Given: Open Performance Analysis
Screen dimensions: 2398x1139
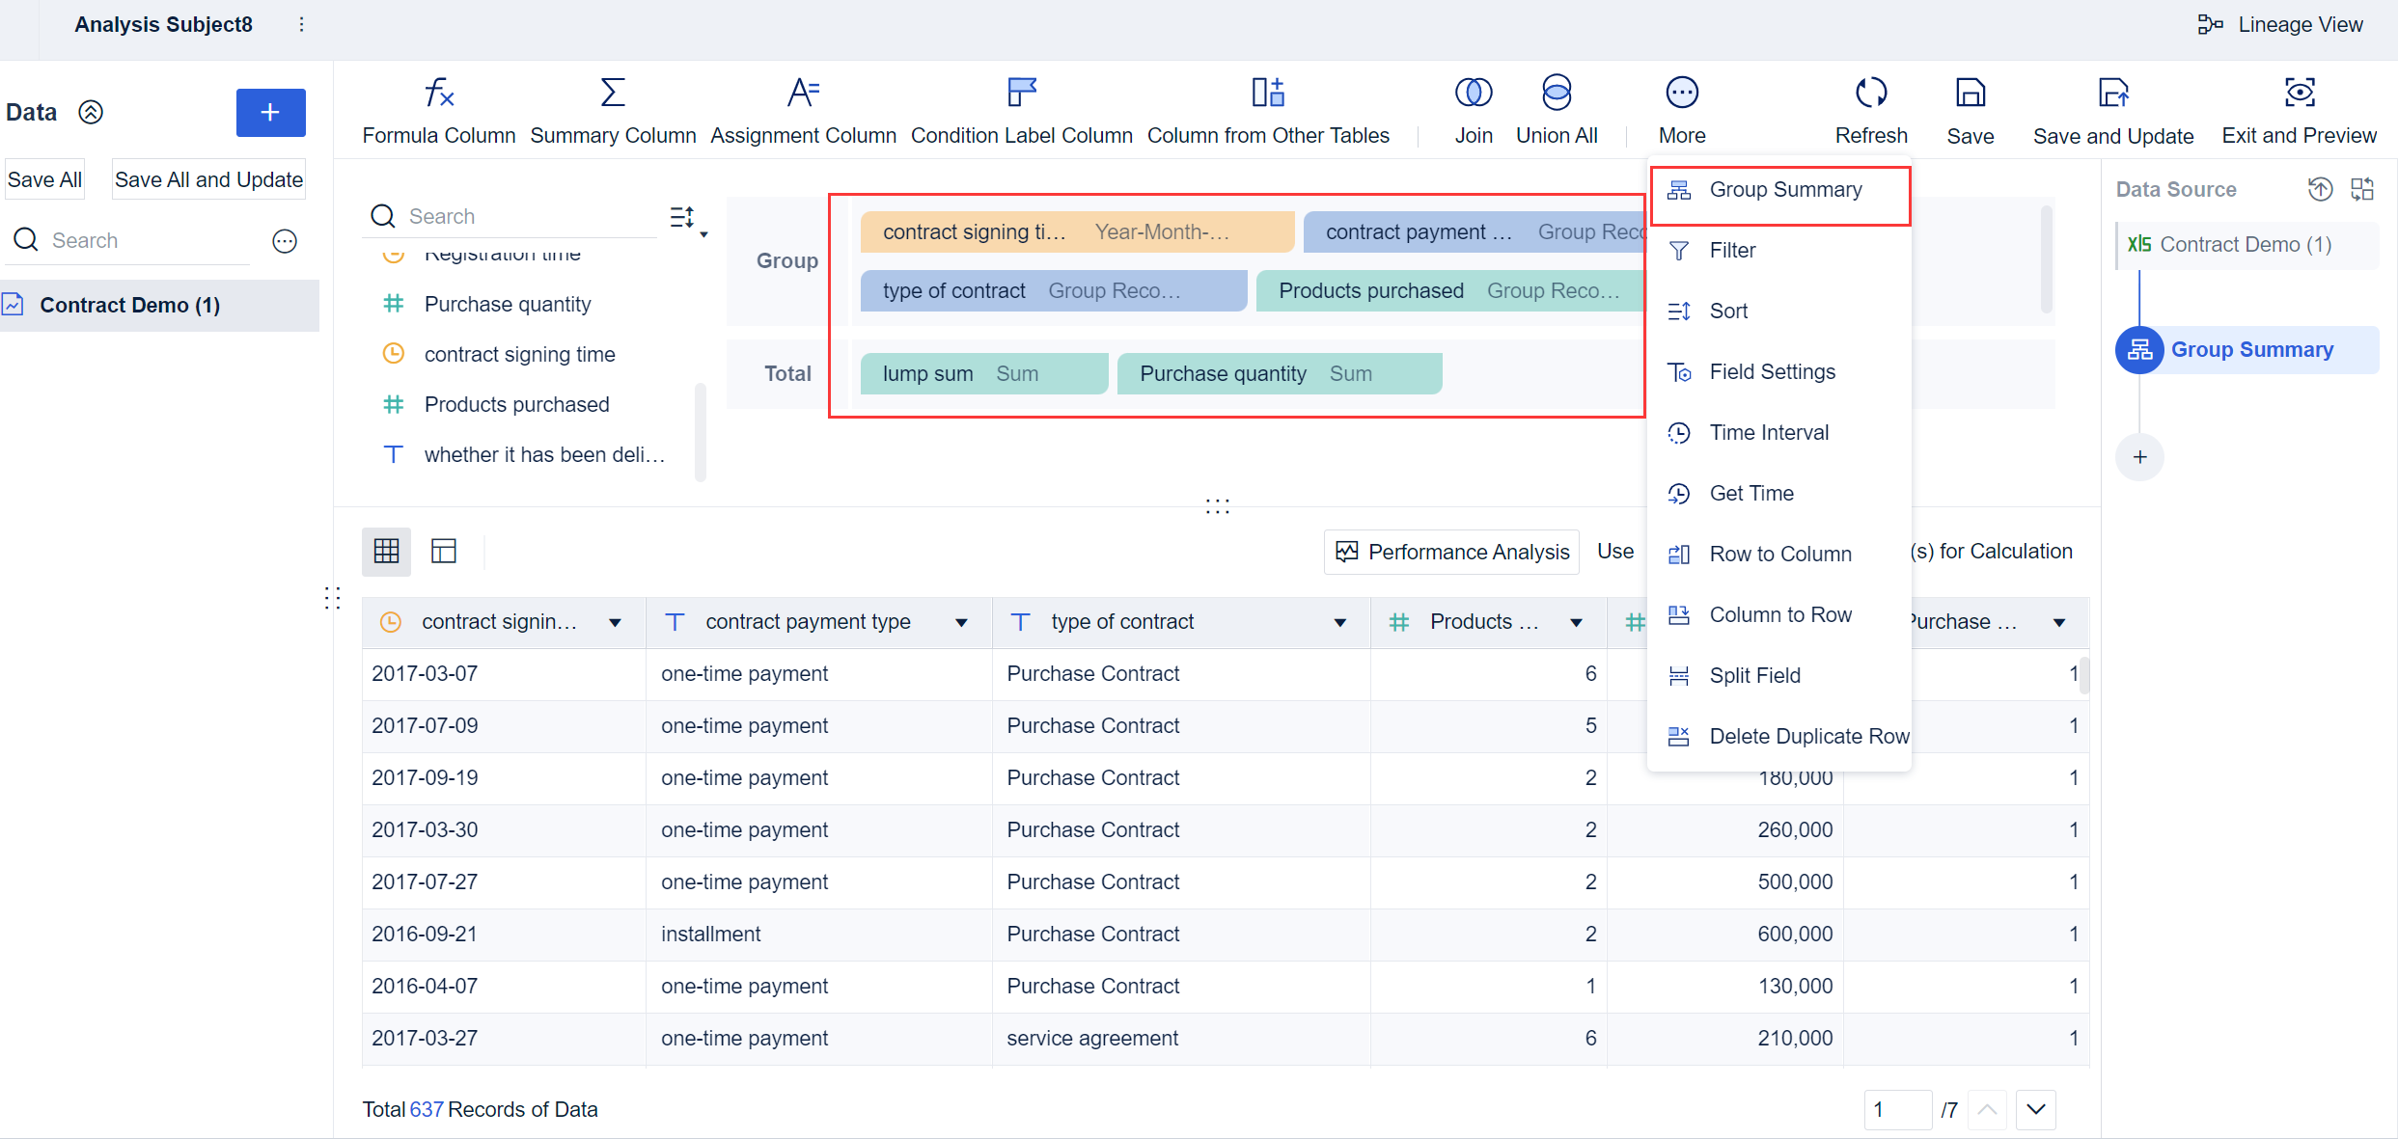Looking at the screenshot, I should coord(1451,551).
